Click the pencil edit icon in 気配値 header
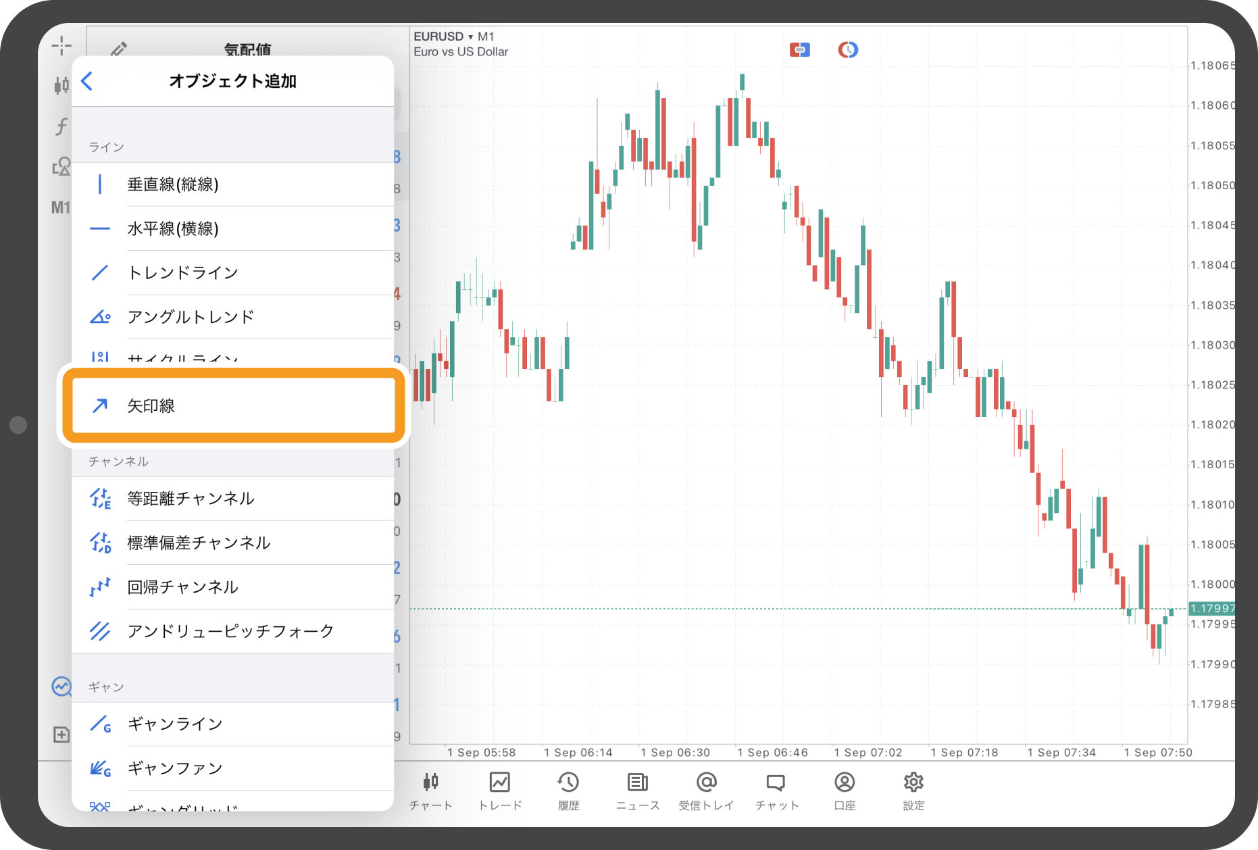The height and width of the screenshot is (850, 1258). pos(119,49)
